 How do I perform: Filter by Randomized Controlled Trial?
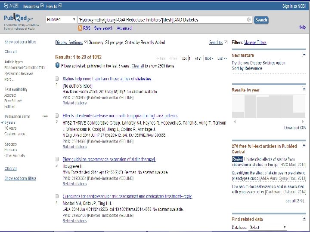(25, 68)
